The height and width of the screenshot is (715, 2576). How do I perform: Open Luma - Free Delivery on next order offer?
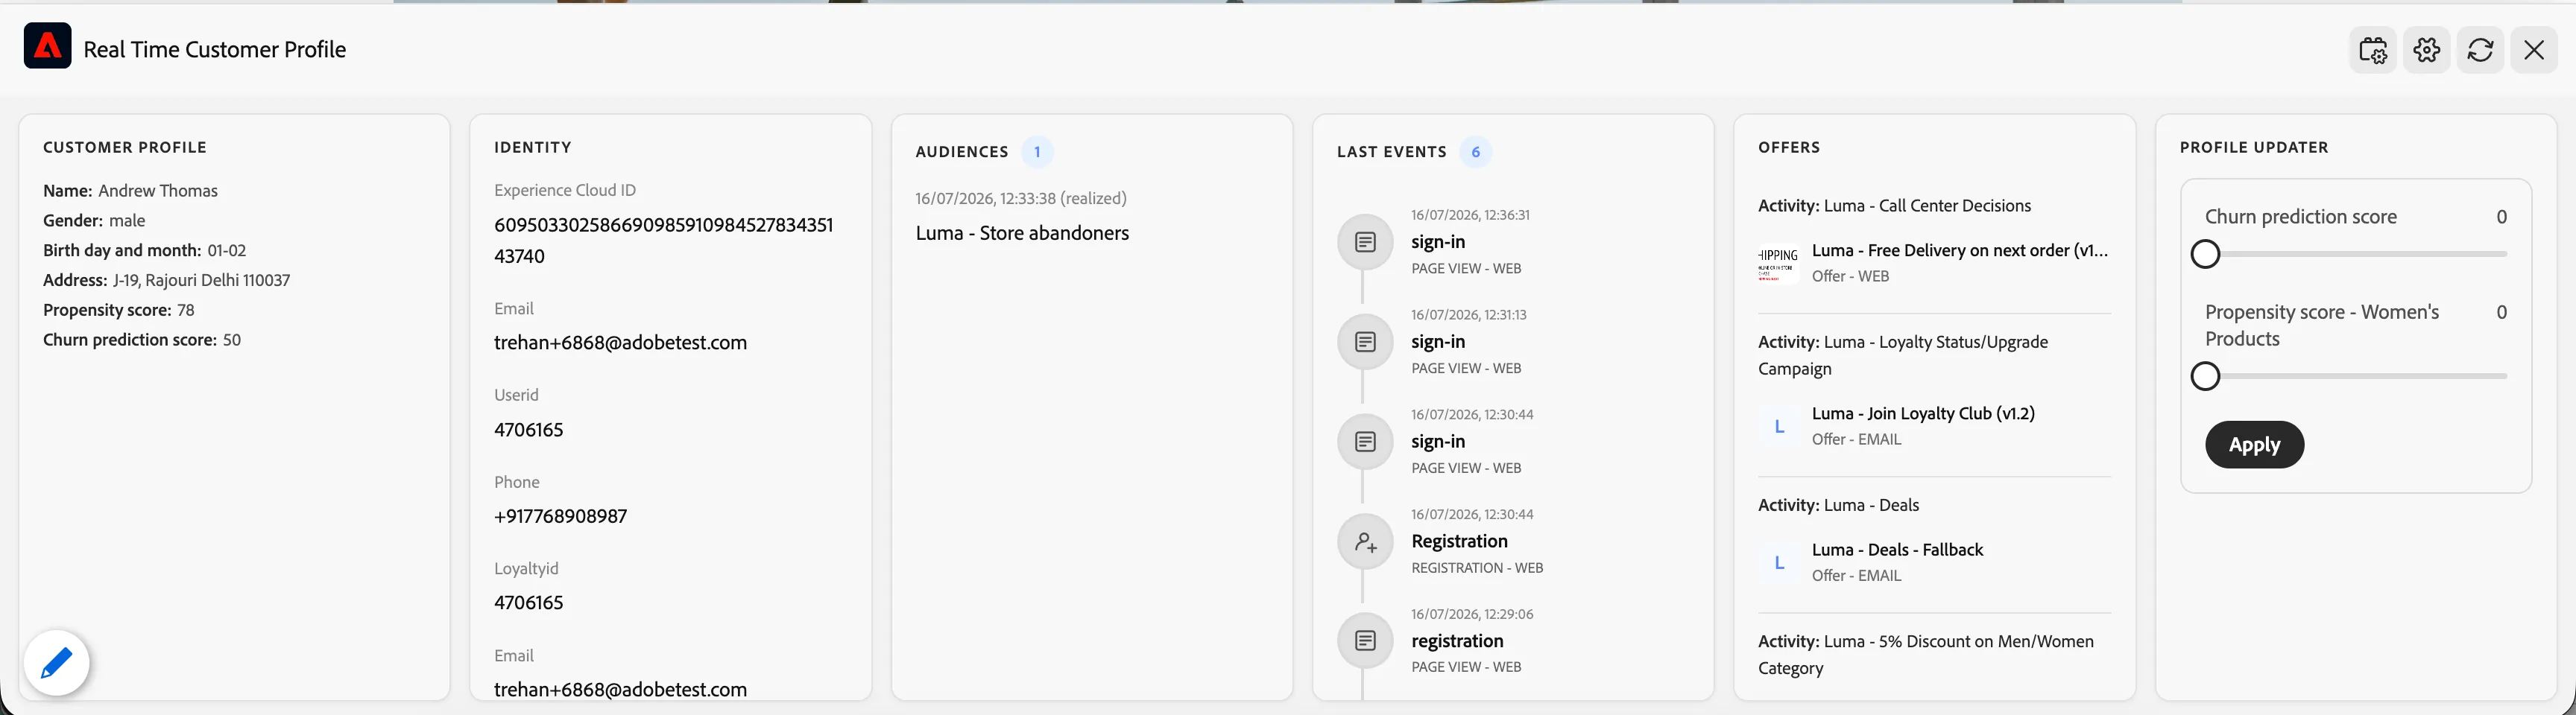tap(1959, 251)
